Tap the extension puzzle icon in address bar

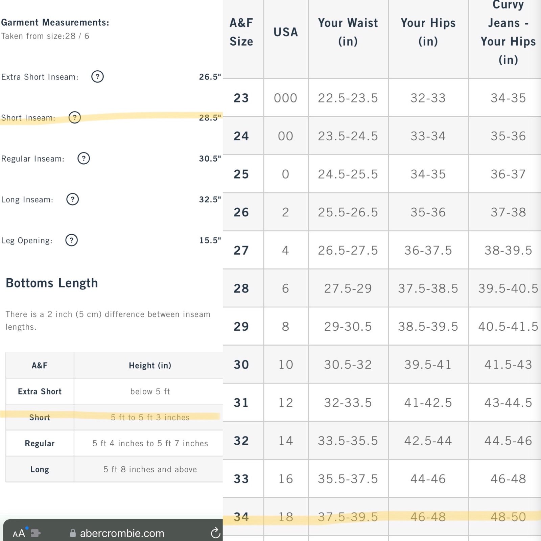coord(35,533)
